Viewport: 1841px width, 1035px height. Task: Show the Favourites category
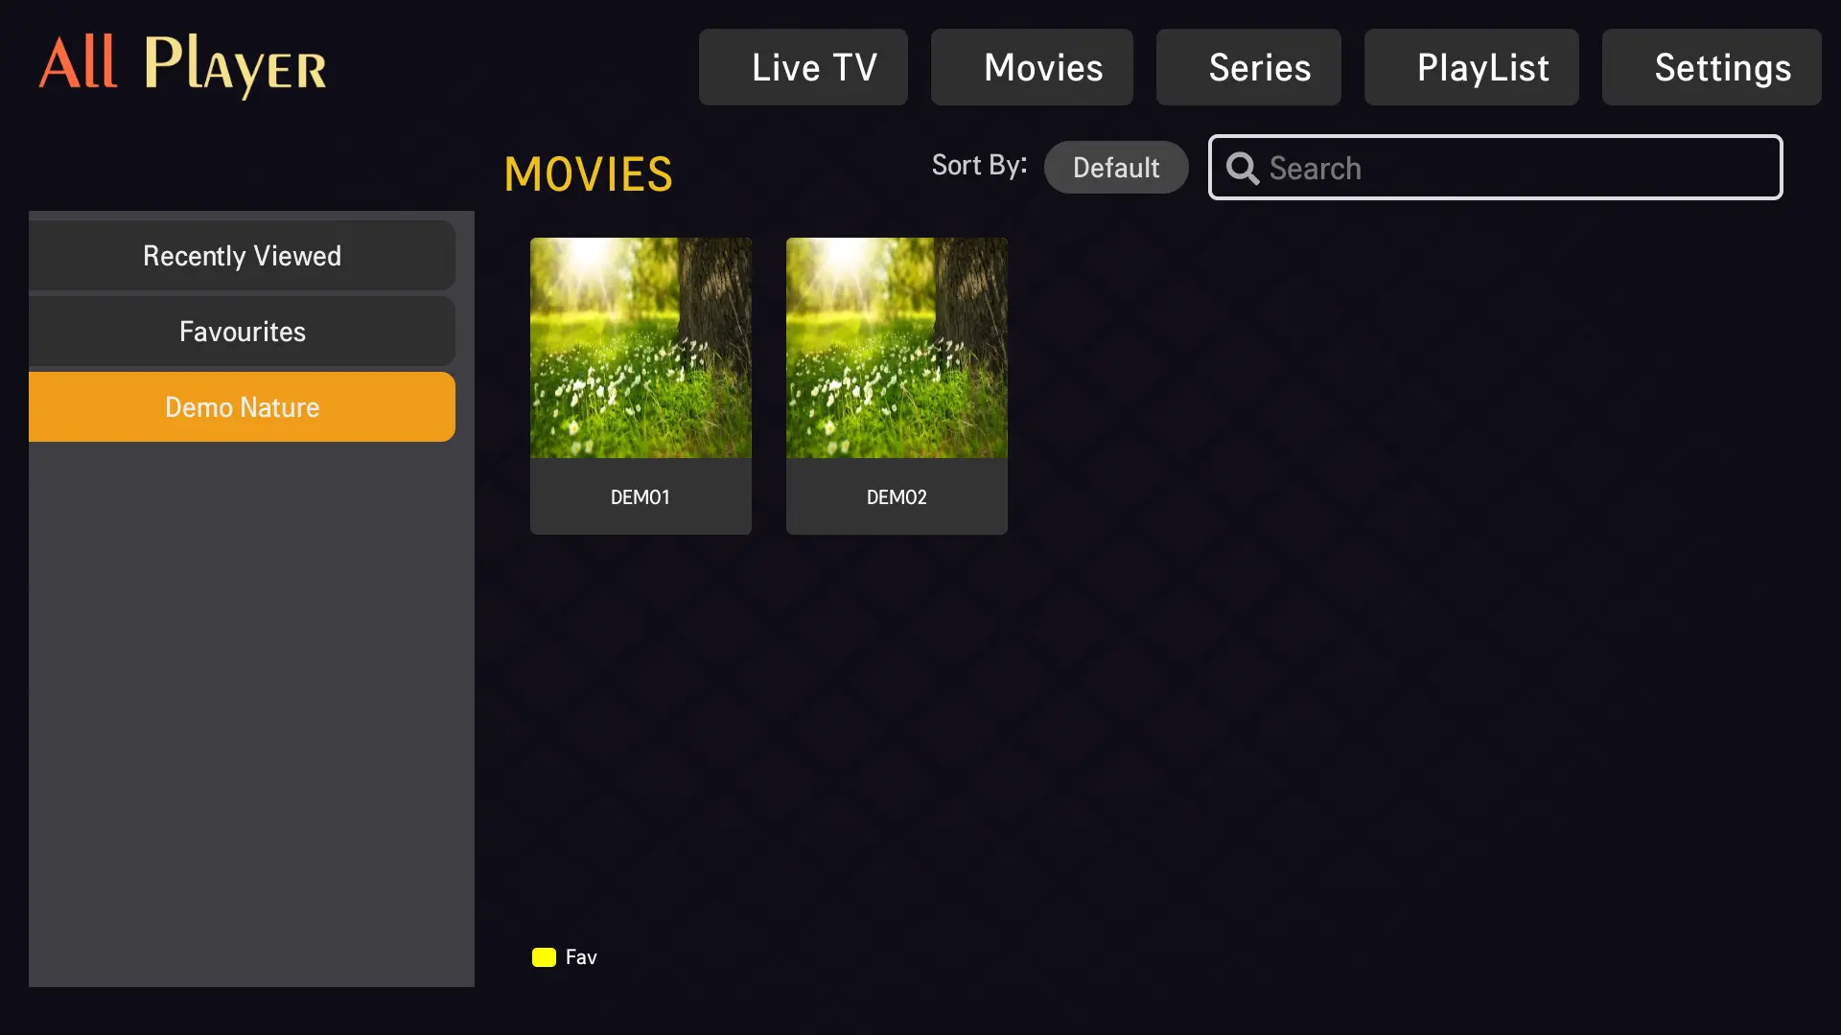pos(242,332)
